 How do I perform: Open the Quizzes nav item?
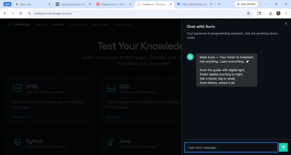(58, 24)
